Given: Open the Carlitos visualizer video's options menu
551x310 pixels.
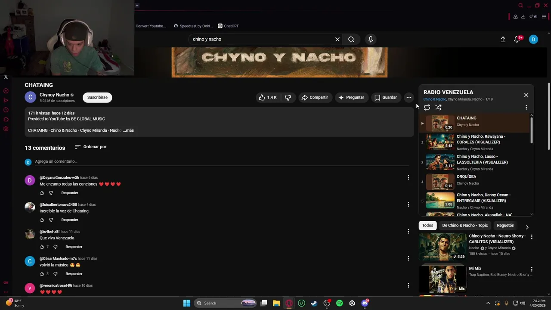Looking at the screenshot, I should [x=532, y=237].
